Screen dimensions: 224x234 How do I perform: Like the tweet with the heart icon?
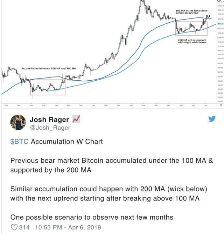pyautogui.click(x=14, y=227)
